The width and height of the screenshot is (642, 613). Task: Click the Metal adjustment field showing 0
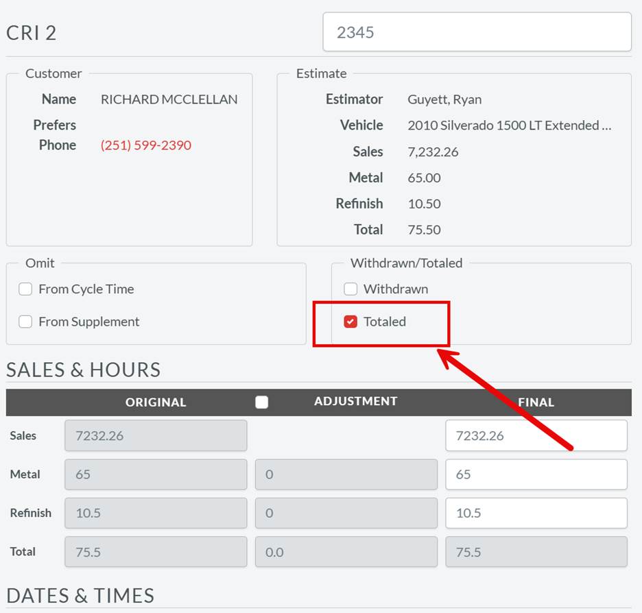coord(346,474)
